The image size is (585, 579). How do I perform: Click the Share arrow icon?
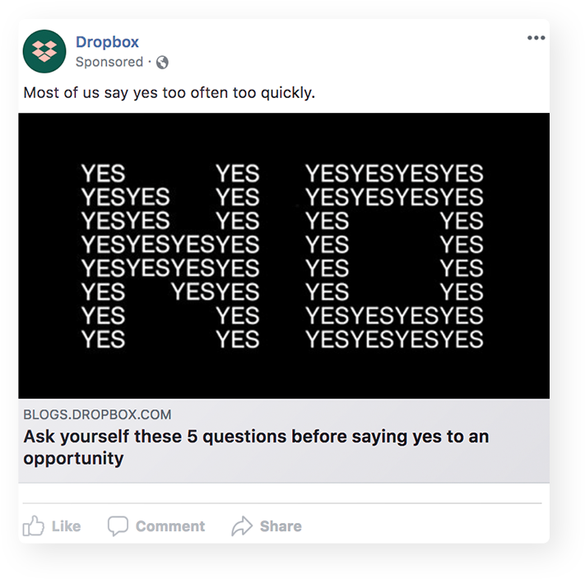pyautogui.click(x=242, y=526)
